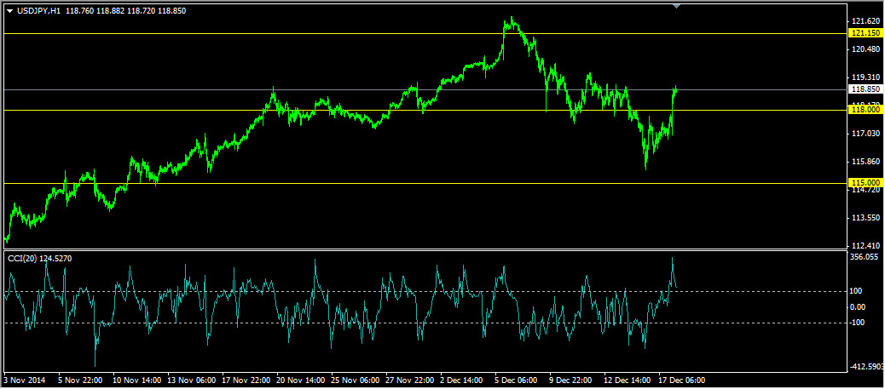Click the chart shift triangle marker at top
This screenshot has height=389, width=885.
coord(677,6)
